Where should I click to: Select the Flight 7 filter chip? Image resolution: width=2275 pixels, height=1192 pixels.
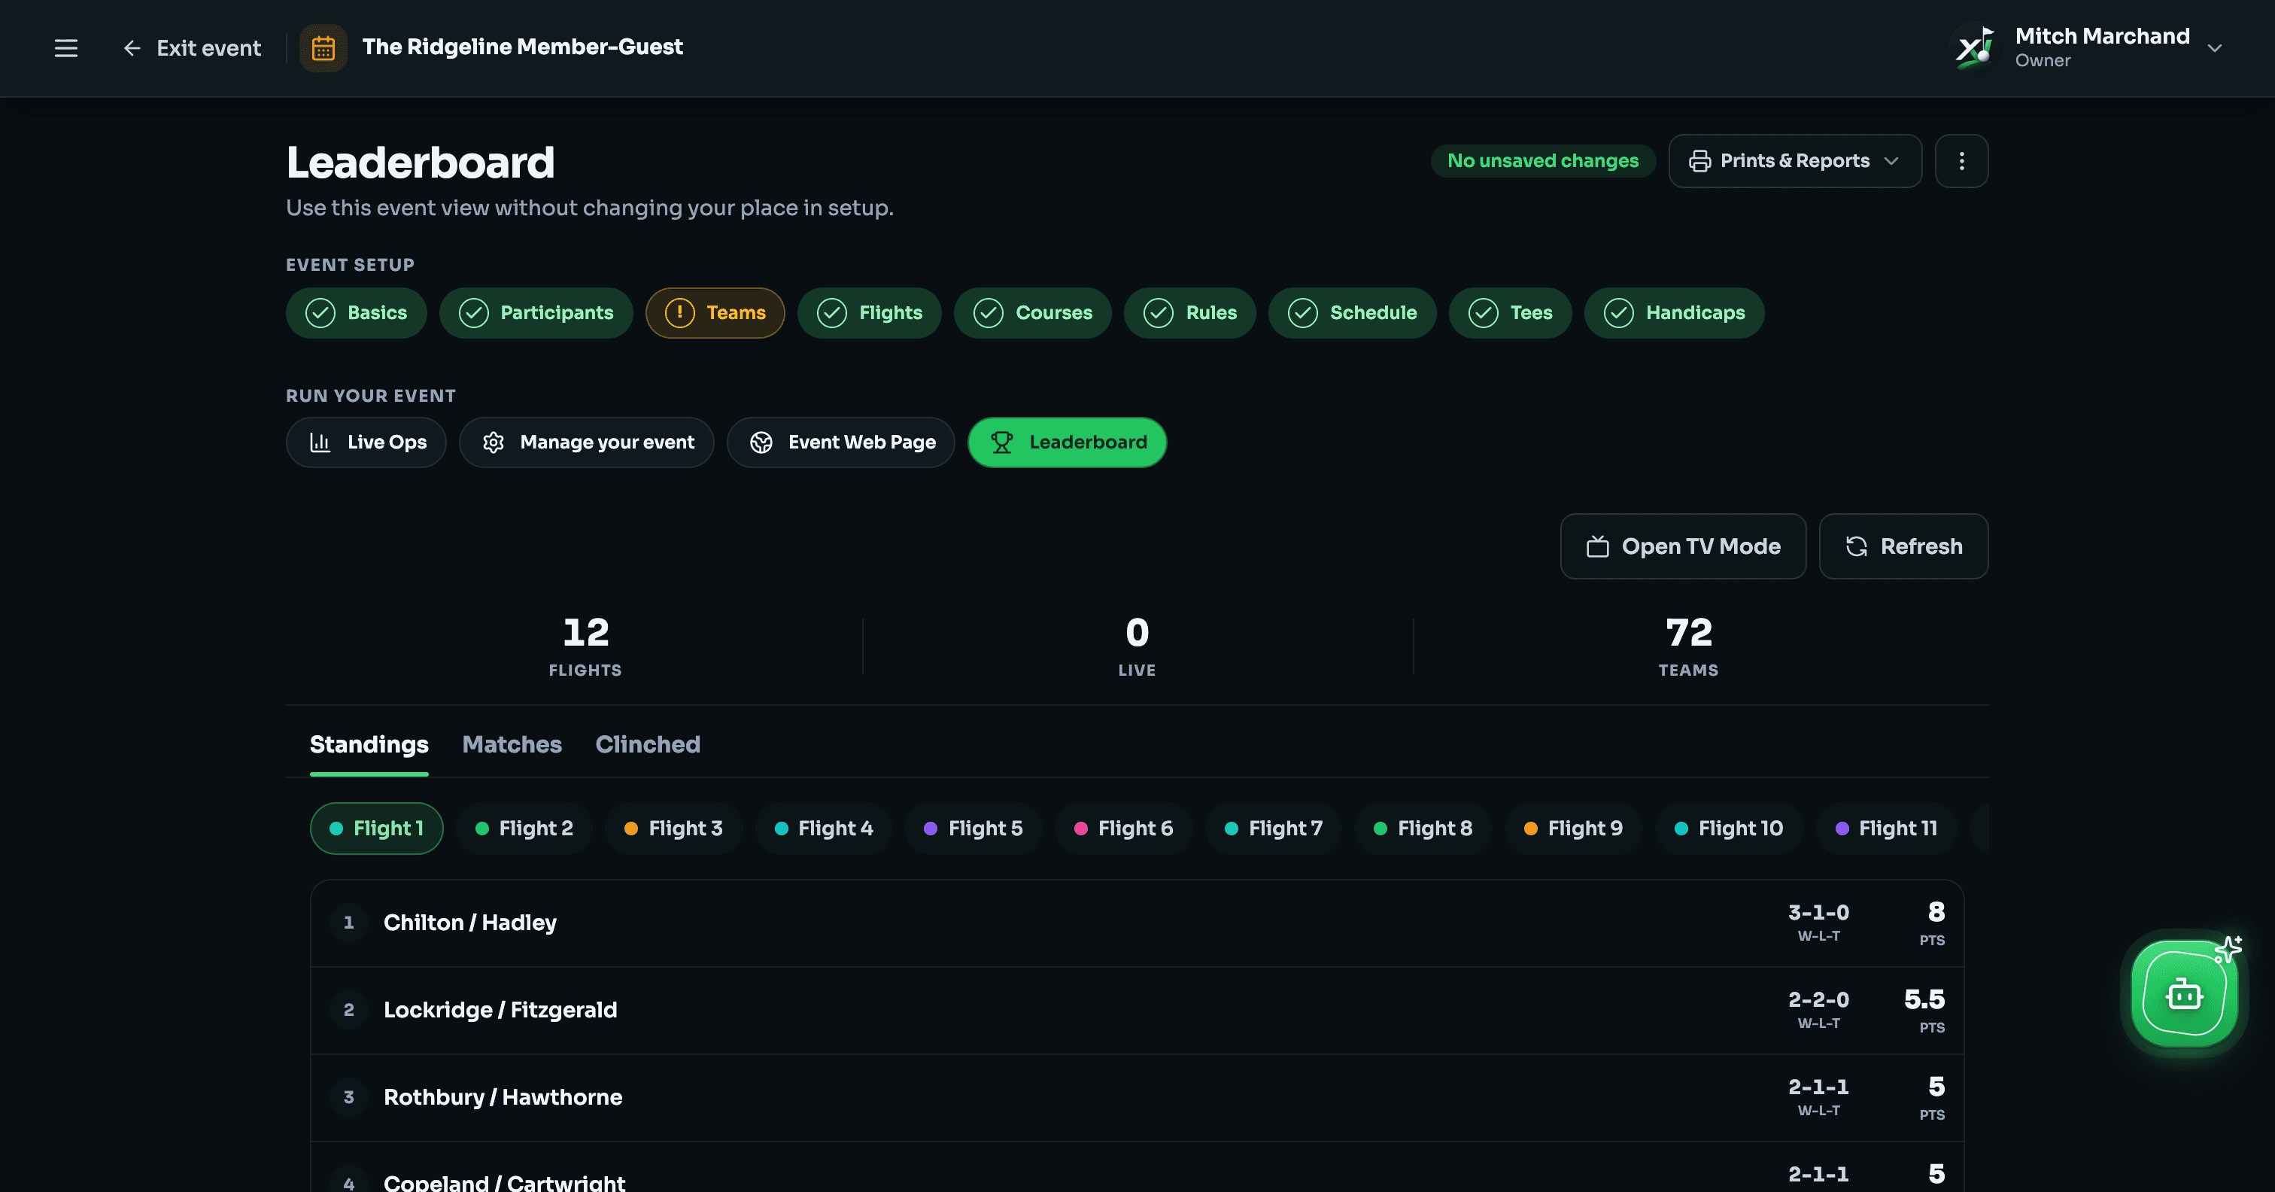coord(1274,829)
